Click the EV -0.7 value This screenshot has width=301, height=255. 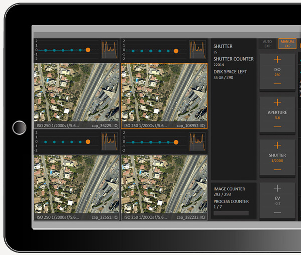coord(277,204)
